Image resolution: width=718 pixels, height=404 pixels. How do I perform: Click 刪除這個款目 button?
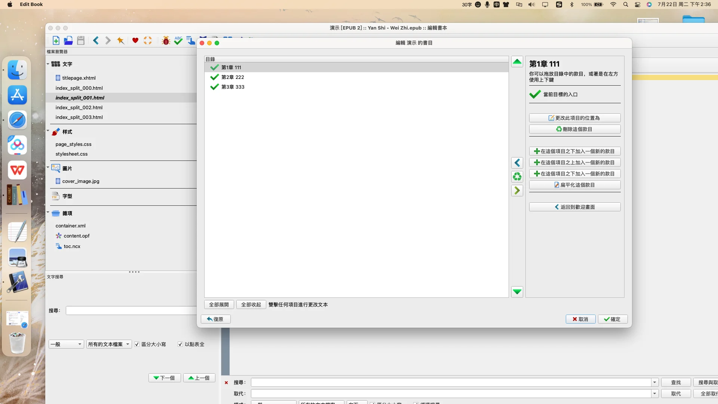point(575,129)
